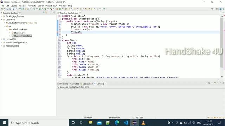Open the Refactor menu
The image size is (225, 126).
[22, 6]
